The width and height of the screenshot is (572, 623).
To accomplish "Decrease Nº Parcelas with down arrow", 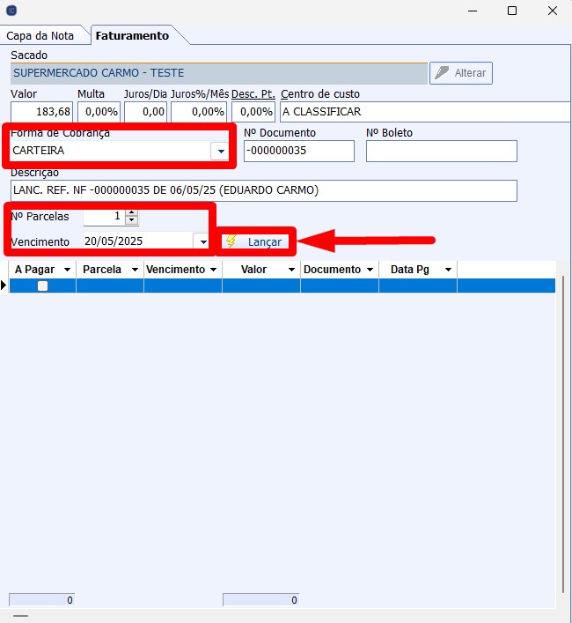I will 131,220.
